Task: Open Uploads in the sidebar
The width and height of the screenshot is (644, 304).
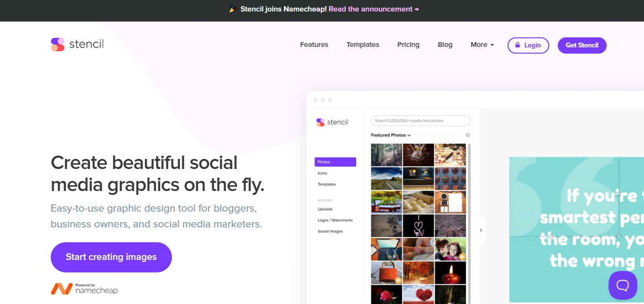Action: coord(325,209)
